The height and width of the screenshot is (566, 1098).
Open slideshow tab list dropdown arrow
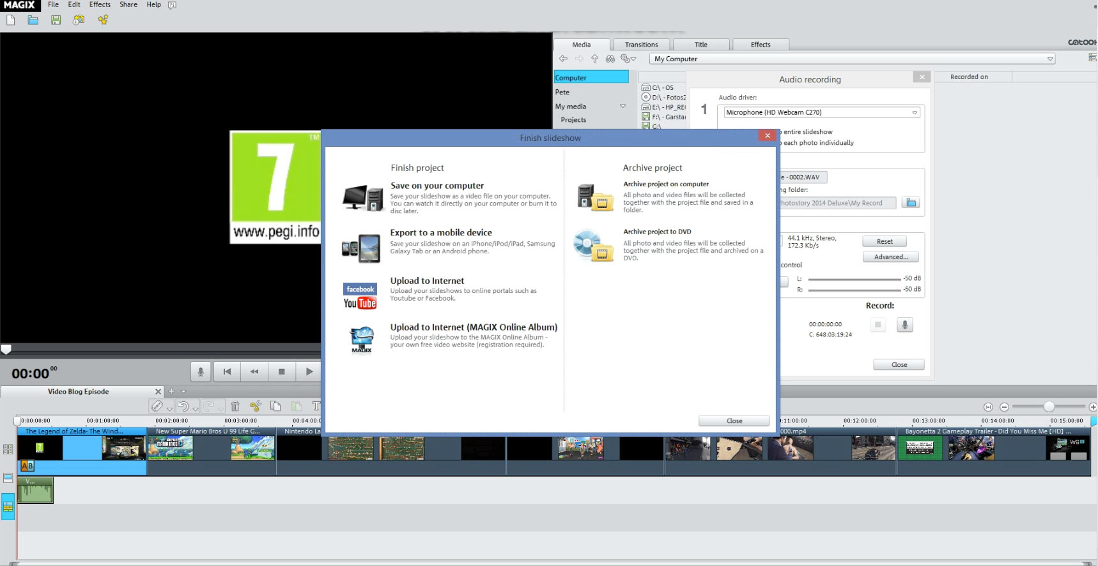(x=183, y=391)
